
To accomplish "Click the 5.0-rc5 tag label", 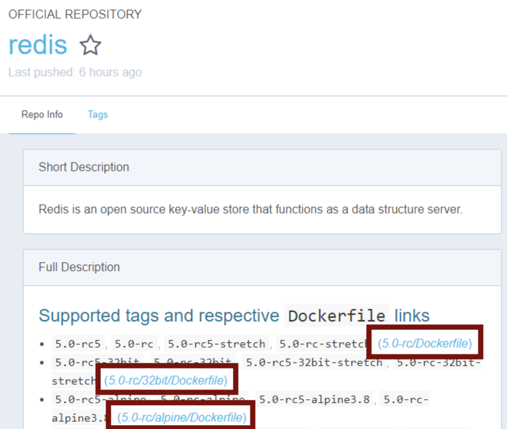I will pyautogui.click(x=78, y=344).
